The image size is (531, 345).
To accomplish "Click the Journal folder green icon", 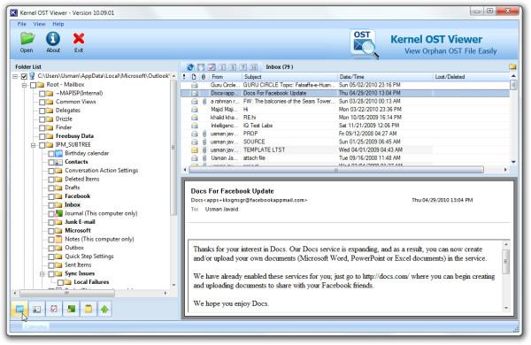I will click(x=59, y=213).
